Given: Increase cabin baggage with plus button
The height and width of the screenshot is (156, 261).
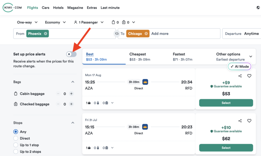Looking at the screenshot, I should pos(71,94).
